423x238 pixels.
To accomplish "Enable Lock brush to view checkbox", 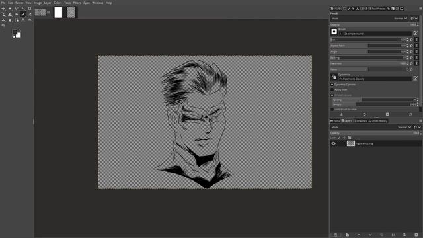I will click(x=332, y=109).
